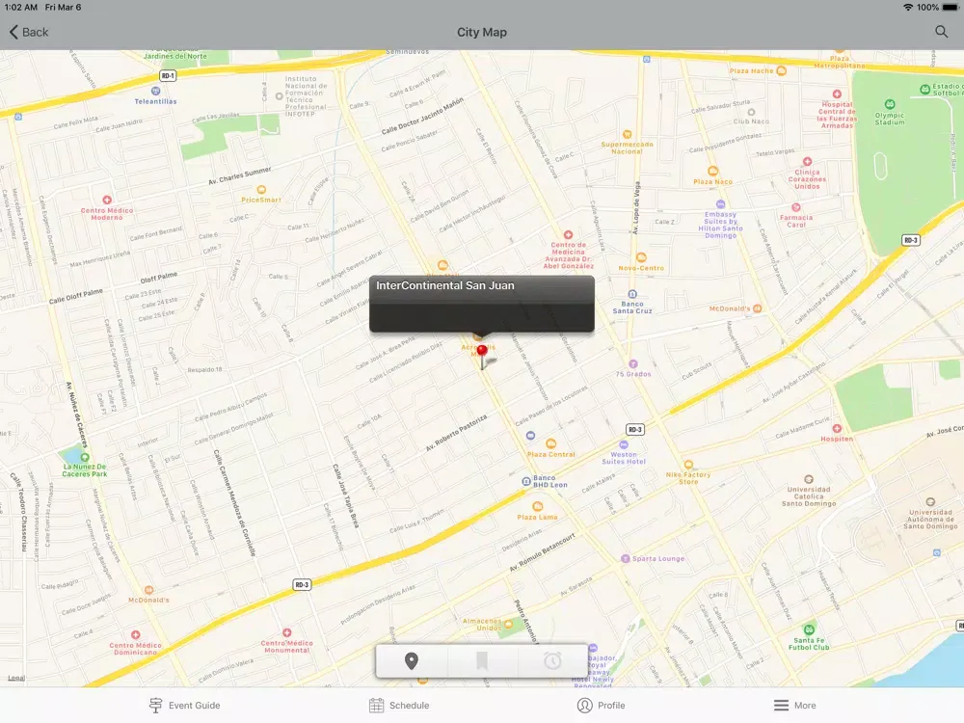Tap the InterContinental San Juan callout

point(482,304)
